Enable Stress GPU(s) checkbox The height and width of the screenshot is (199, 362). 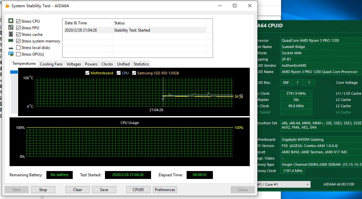18,54
